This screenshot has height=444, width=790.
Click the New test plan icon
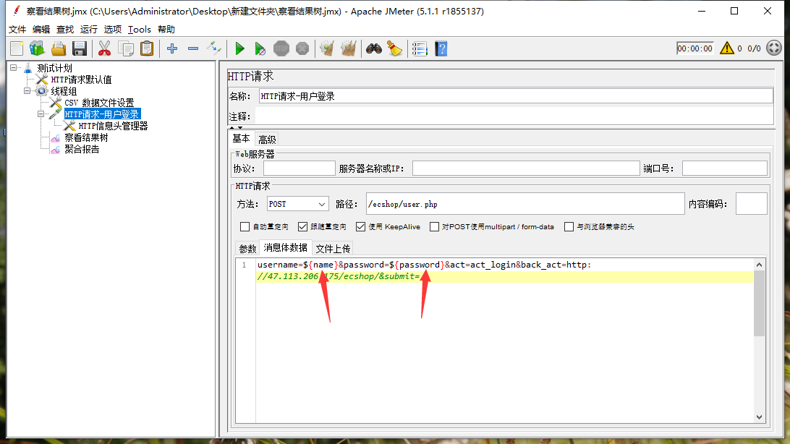pos(17,49)
